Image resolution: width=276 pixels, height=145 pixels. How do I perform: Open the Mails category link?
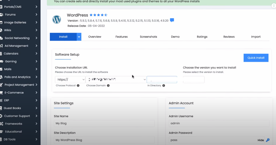click(x=8, y=69)
